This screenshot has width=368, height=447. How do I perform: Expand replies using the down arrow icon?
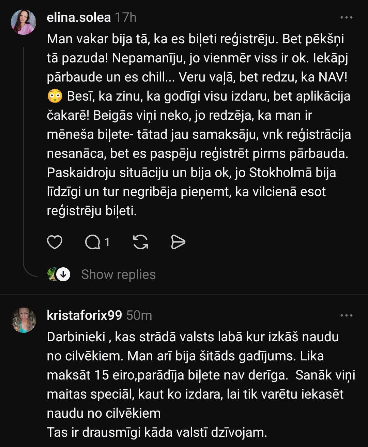point(63,274)
